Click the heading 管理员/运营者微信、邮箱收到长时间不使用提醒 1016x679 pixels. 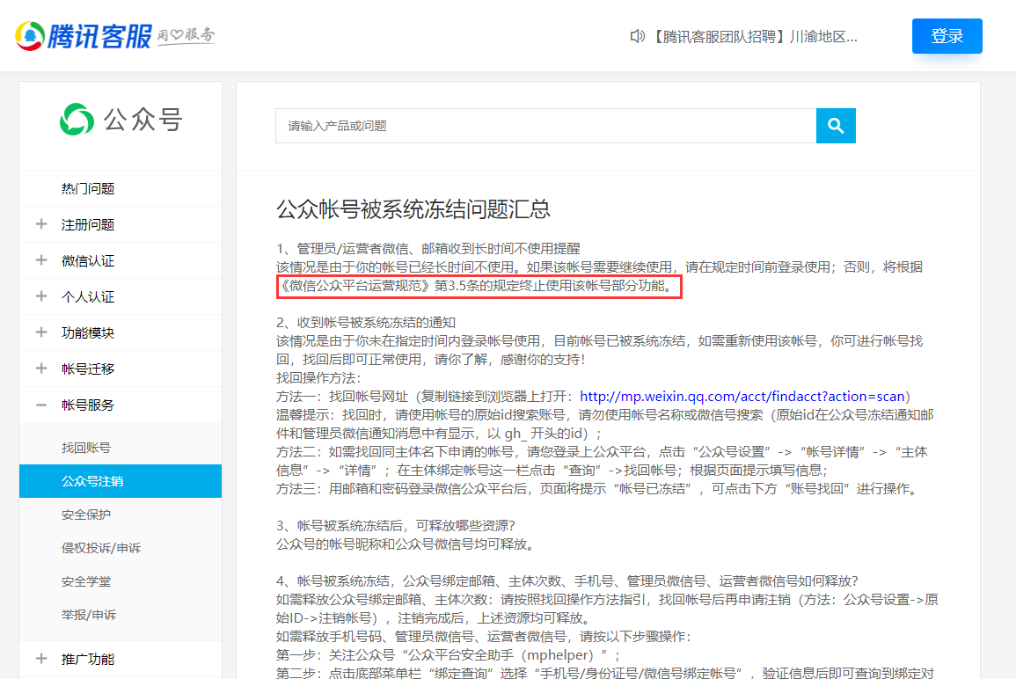(x=439, y=248)
